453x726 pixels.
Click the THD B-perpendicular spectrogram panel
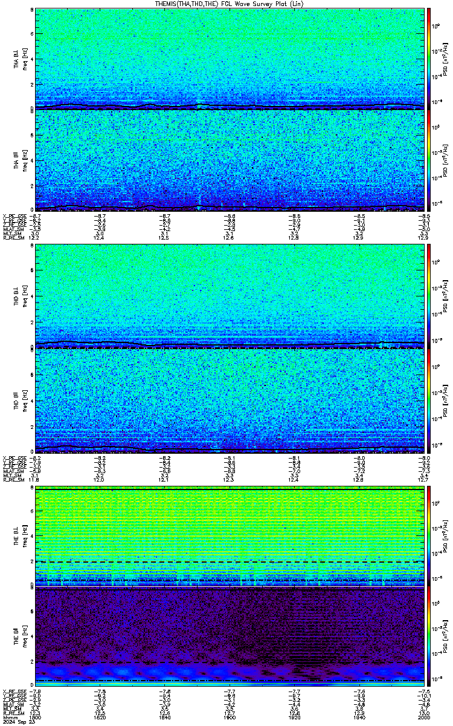[228, 296]
